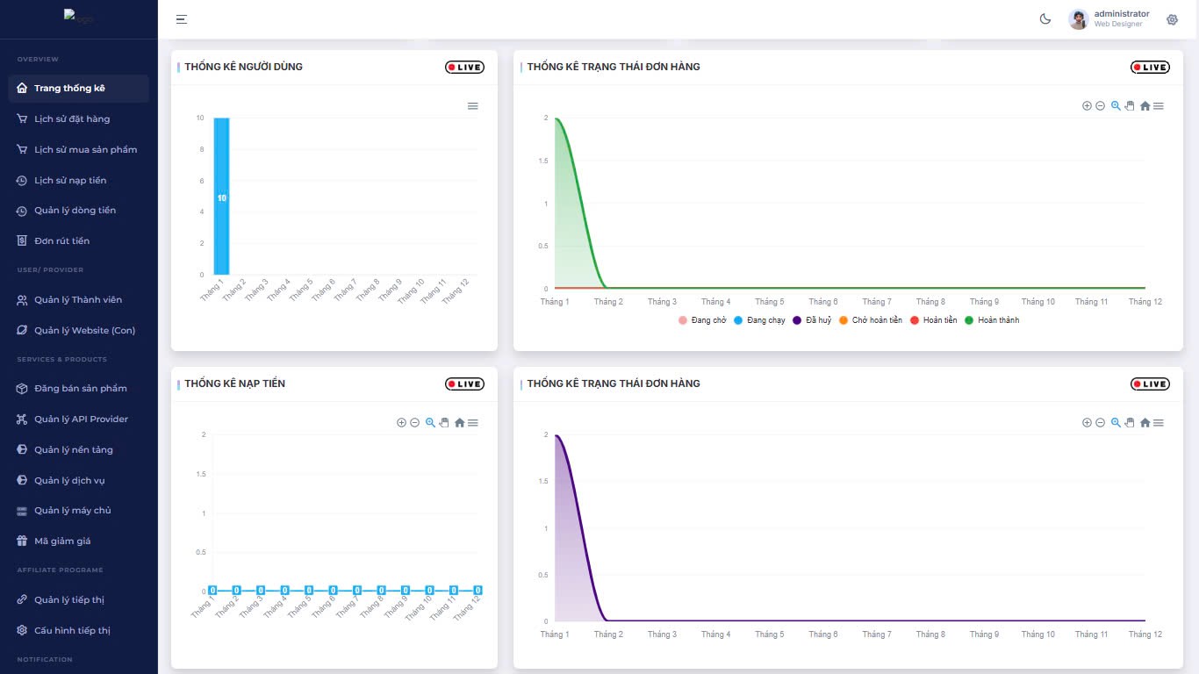Click gear icon beside Cấu hình tiếp thị

click(23, 630)
